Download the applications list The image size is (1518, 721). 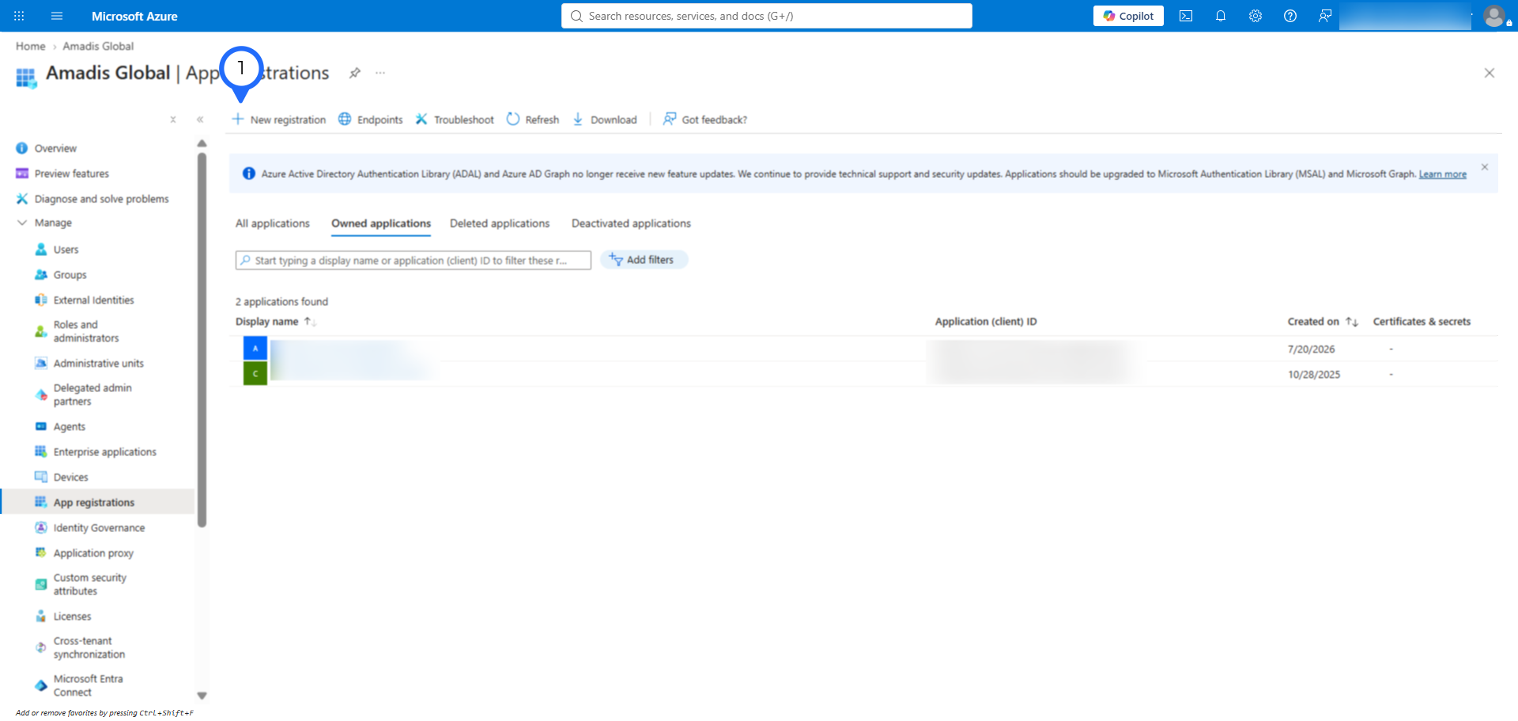coord(604,119)
